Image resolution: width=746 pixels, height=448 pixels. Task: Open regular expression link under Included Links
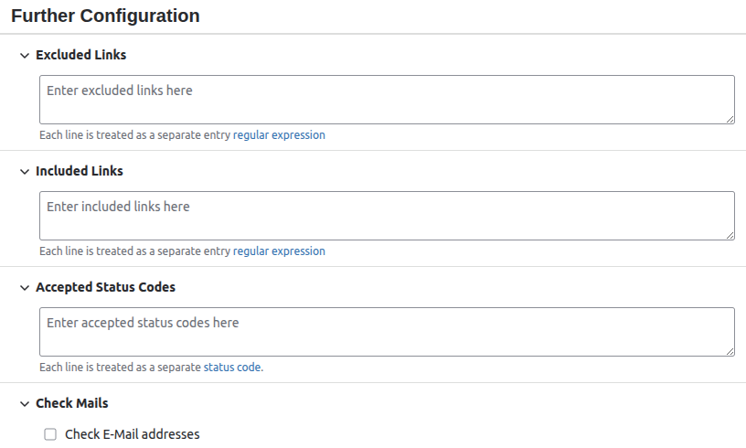pyautogui.click(x=279, y=251)
